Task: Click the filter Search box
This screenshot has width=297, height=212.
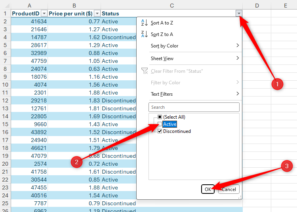Action: pos(194,107)
